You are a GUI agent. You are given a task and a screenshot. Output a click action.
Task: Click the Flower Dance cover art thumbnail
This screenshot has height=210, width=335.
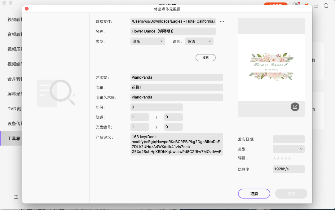[271, 67]
